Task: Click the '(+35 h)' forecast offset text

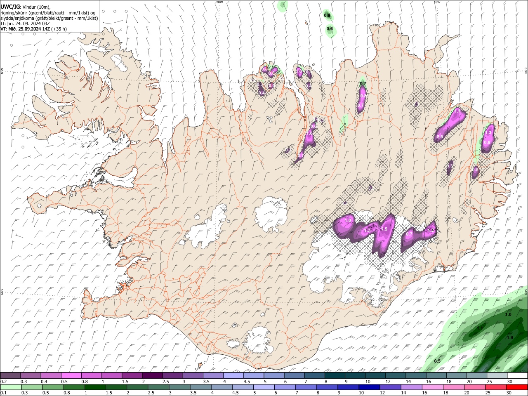Action: [59, 29]
